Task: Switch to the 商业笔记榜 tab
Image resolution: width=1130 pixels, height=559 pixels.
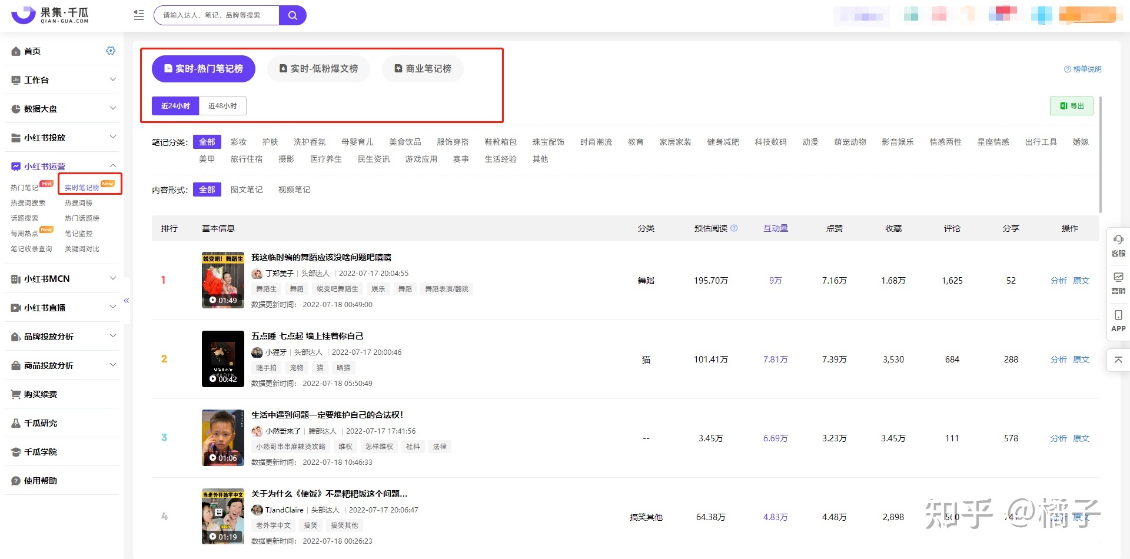Action: [422, 68]
